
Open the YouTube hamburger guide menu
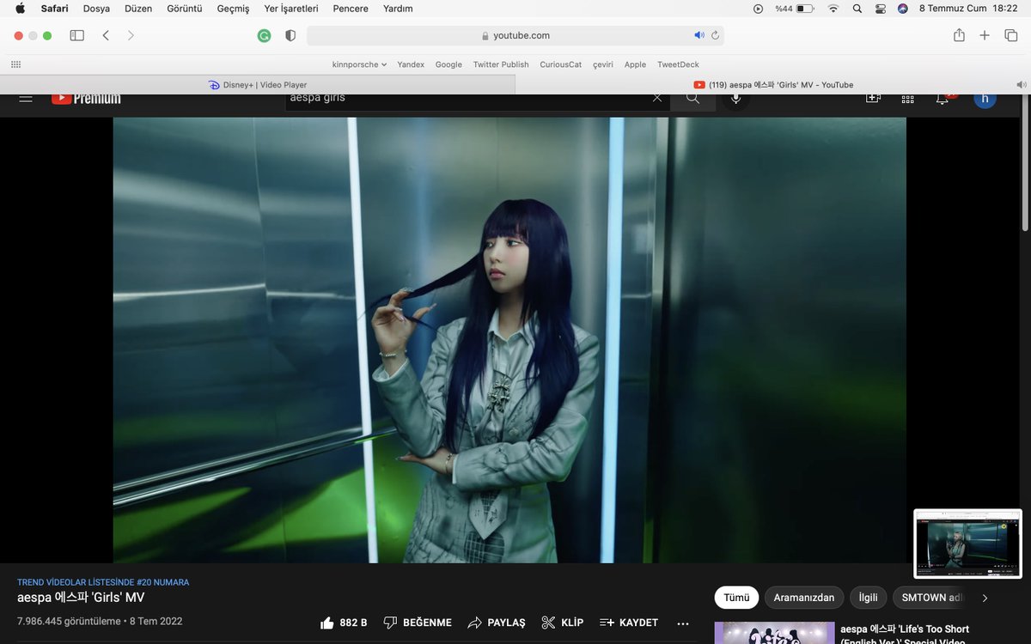pyautogui.click(x=26, y=98)
